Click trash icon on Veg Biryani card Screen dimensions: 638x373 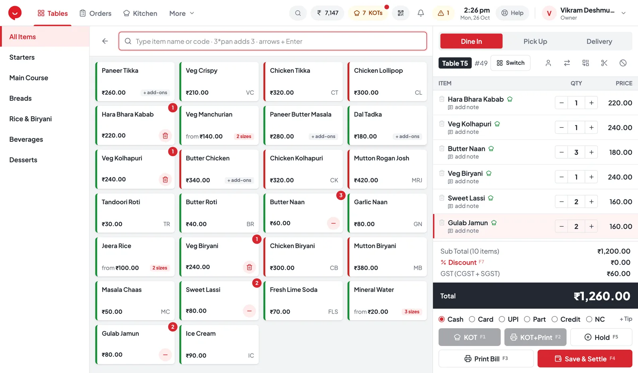coord(249,267)
